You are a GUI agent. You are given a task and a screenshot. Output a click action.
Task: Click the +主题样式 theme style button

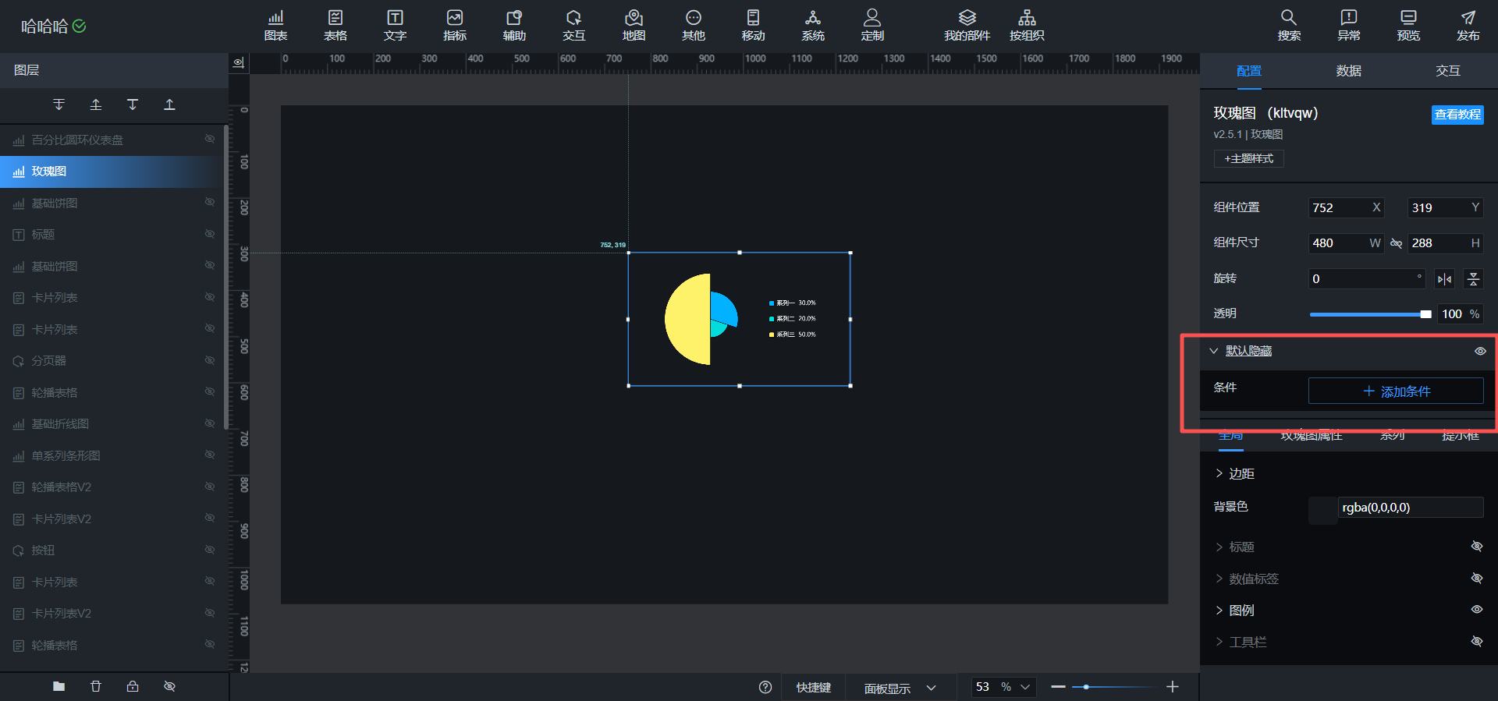point(1248,158)
